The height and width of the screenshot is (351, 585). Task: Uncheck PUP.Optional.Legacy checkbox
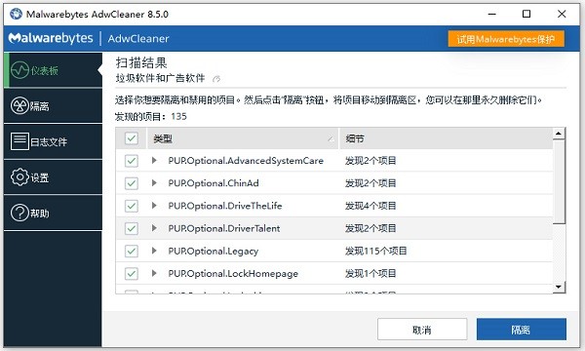[x=132, y=251]
